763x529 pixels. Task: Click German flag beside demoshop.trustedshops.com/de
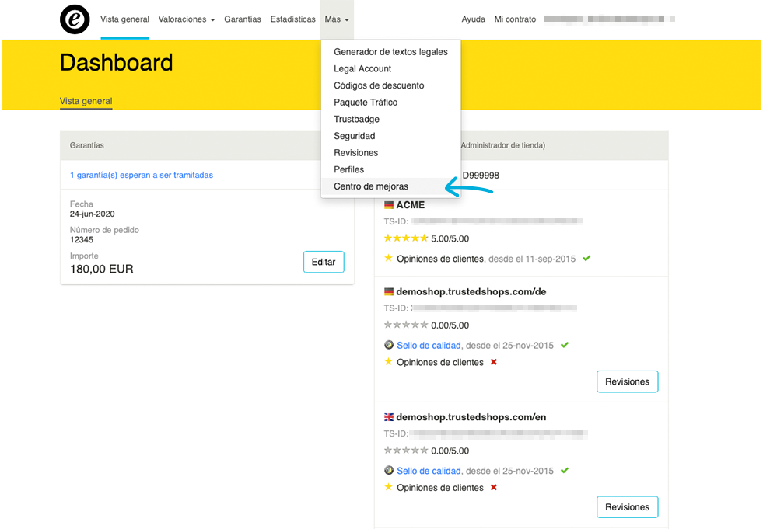click(x=388, y=292)
